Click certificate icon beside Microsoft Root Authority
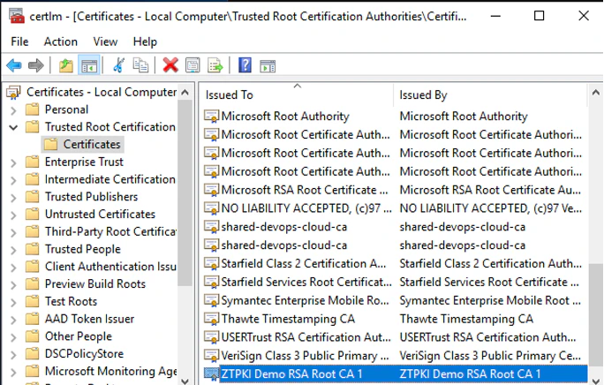Screen dimensions: 604x385 point(211,116)
